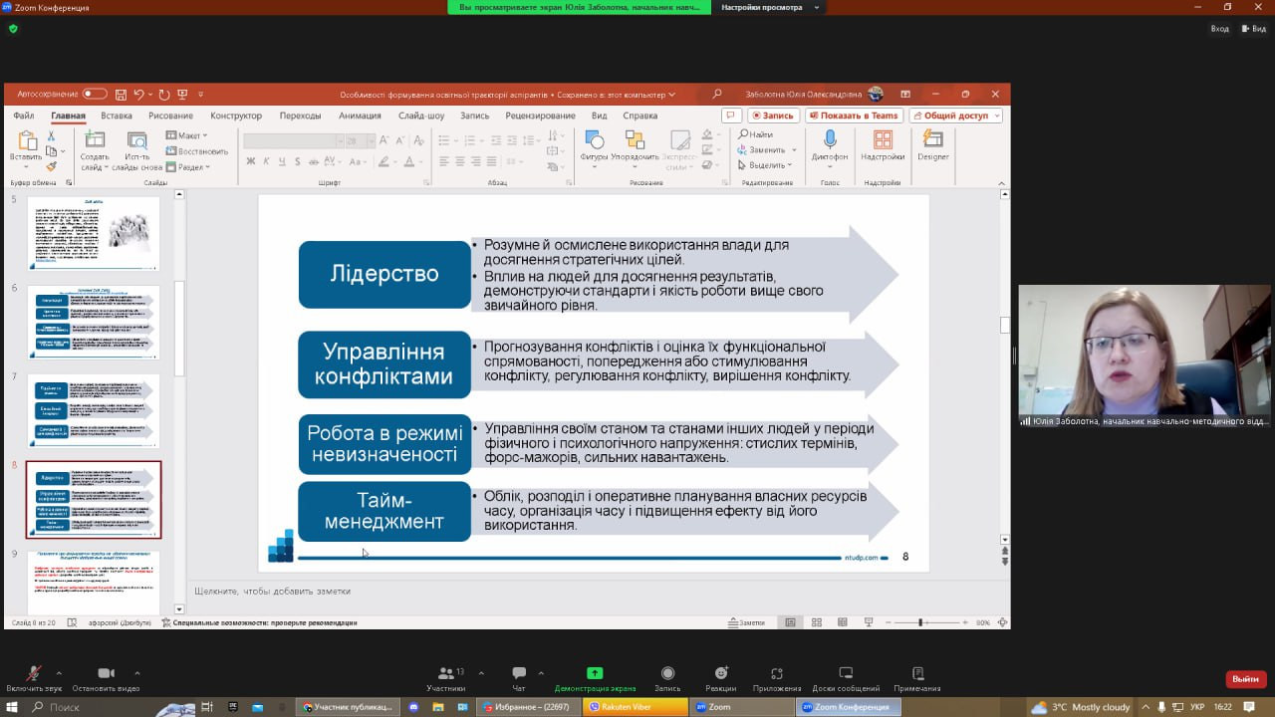Viewport: 1275px width, 717px height.
Task: Open the Вставка ribbon tab
Action: pos(117,116)
